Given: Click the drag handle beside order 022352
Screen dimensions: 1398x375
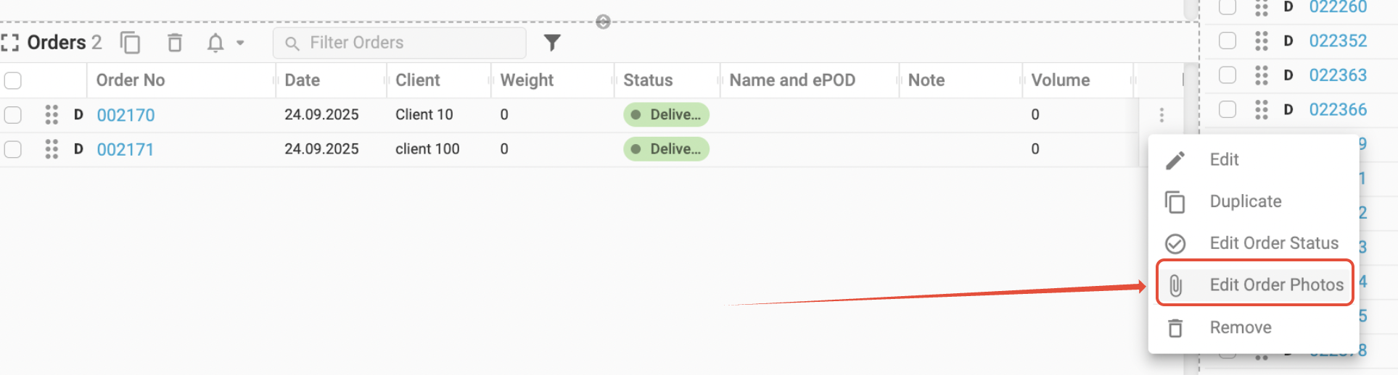Looking at the screenshot, I should coord(1262,41).
